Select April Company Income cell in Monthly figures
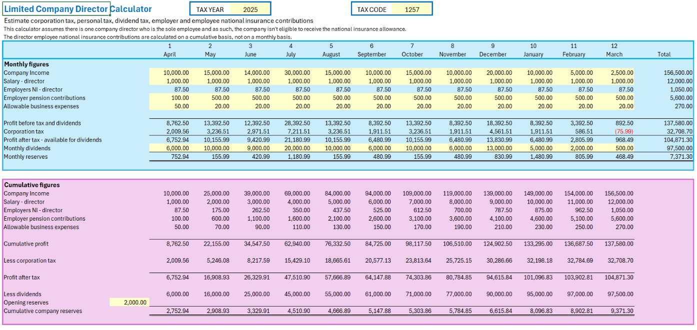The height and width of the screenshot is (330, 697). [170, 73]
